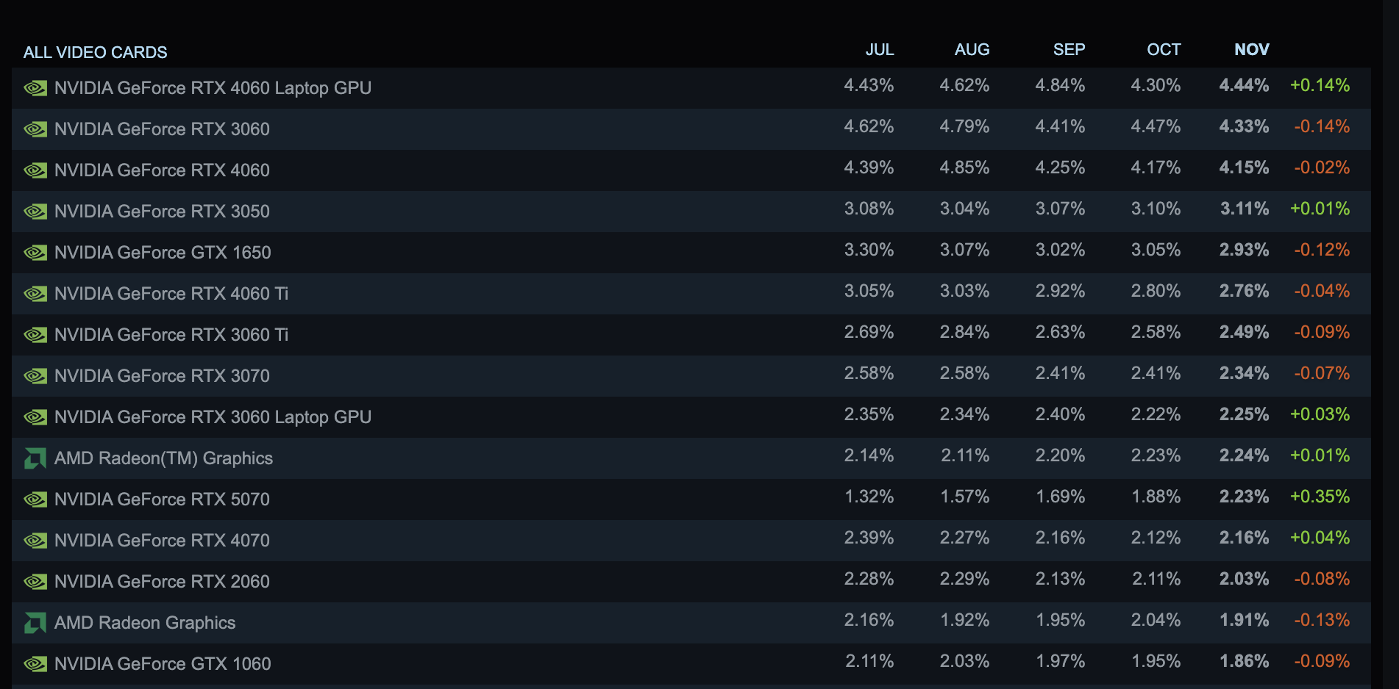The height and width of the screenshot is (689, 1399).
Task: Click NVIDIA logo next to RTX 3060
Action: 35,129
